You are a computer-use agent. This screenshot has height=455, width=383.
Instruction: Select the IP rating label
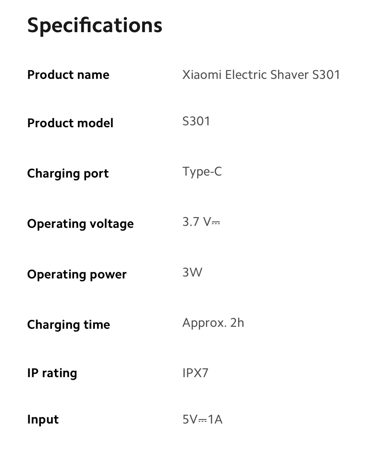[52, 373]
